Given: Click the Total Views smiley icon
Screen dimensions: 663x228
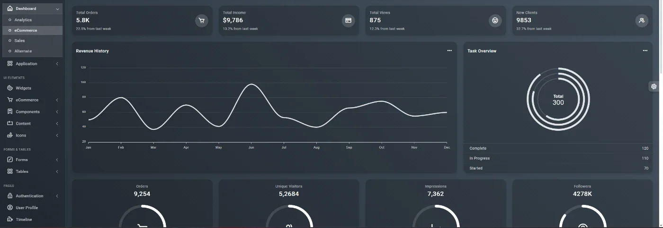Looking at the screenshot, I should pyautogui.click(x=495, y=20).
